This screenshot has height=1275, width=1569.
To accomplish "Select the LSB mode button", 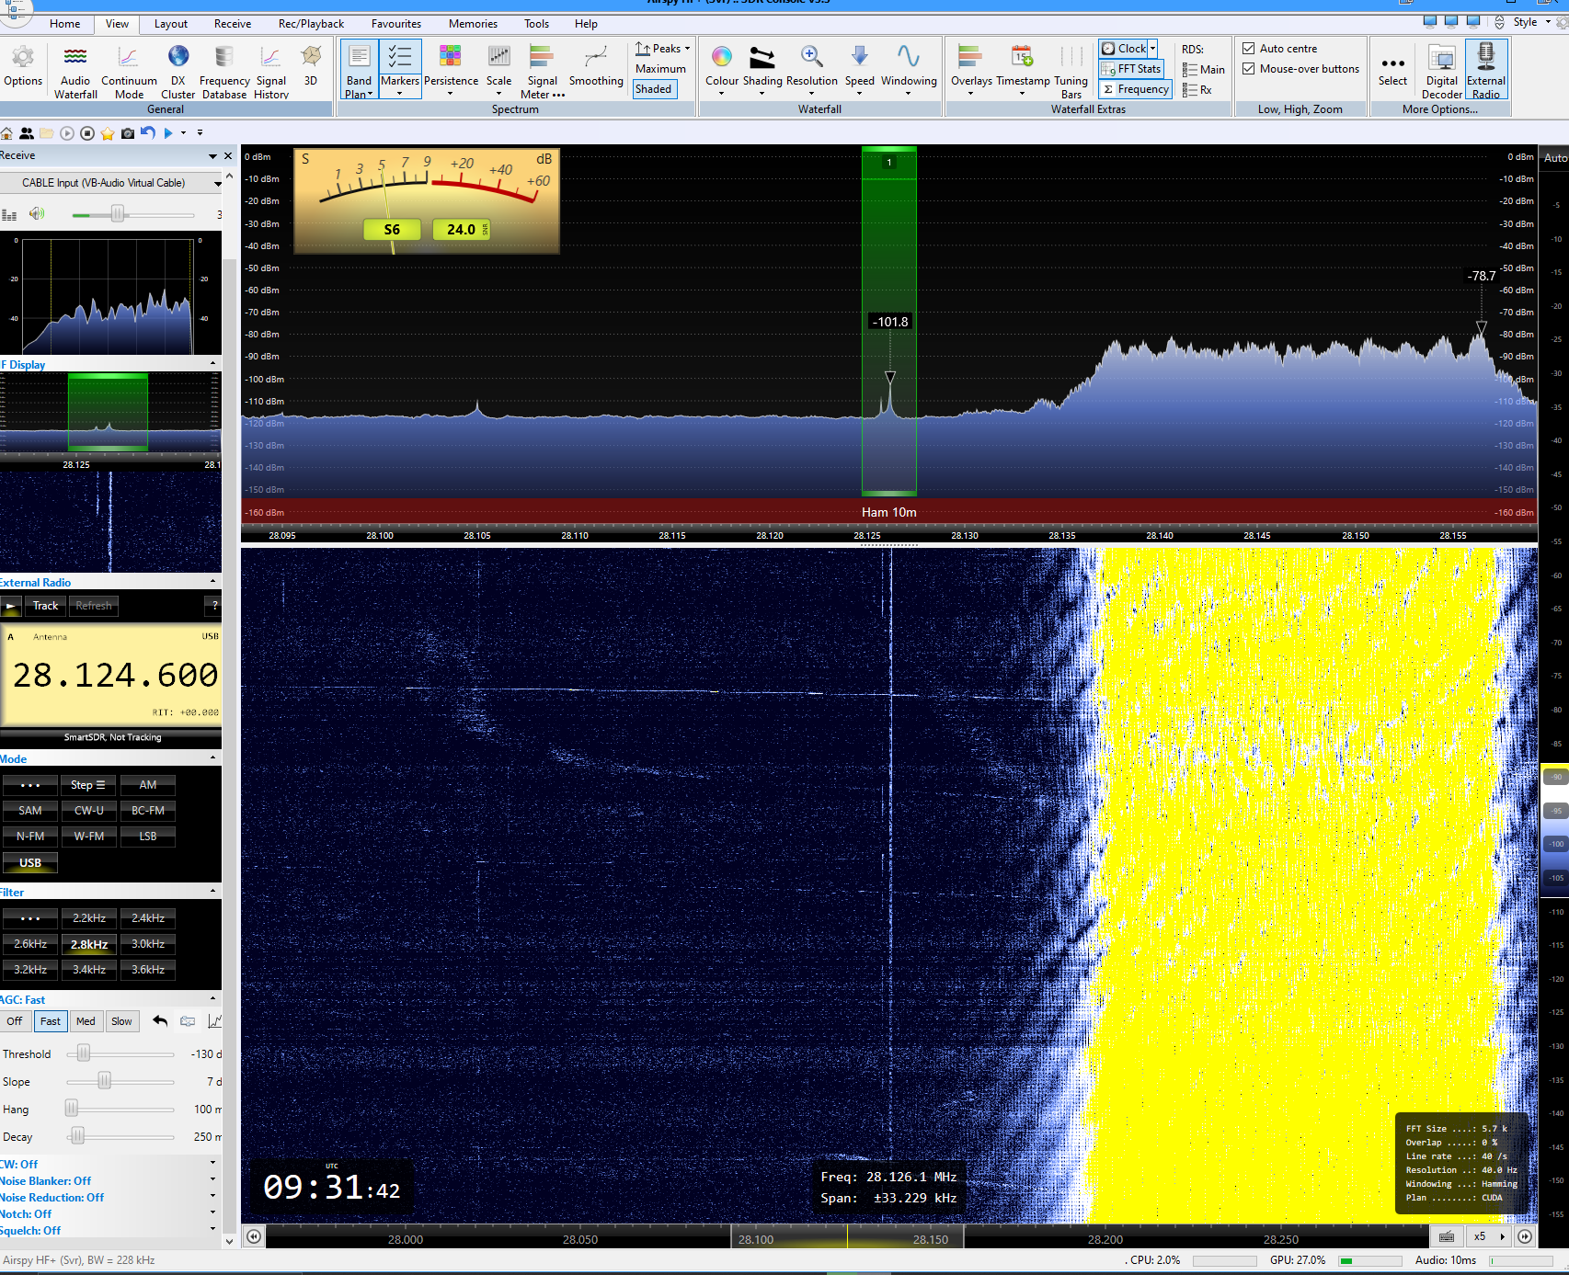I will point(148,837).
